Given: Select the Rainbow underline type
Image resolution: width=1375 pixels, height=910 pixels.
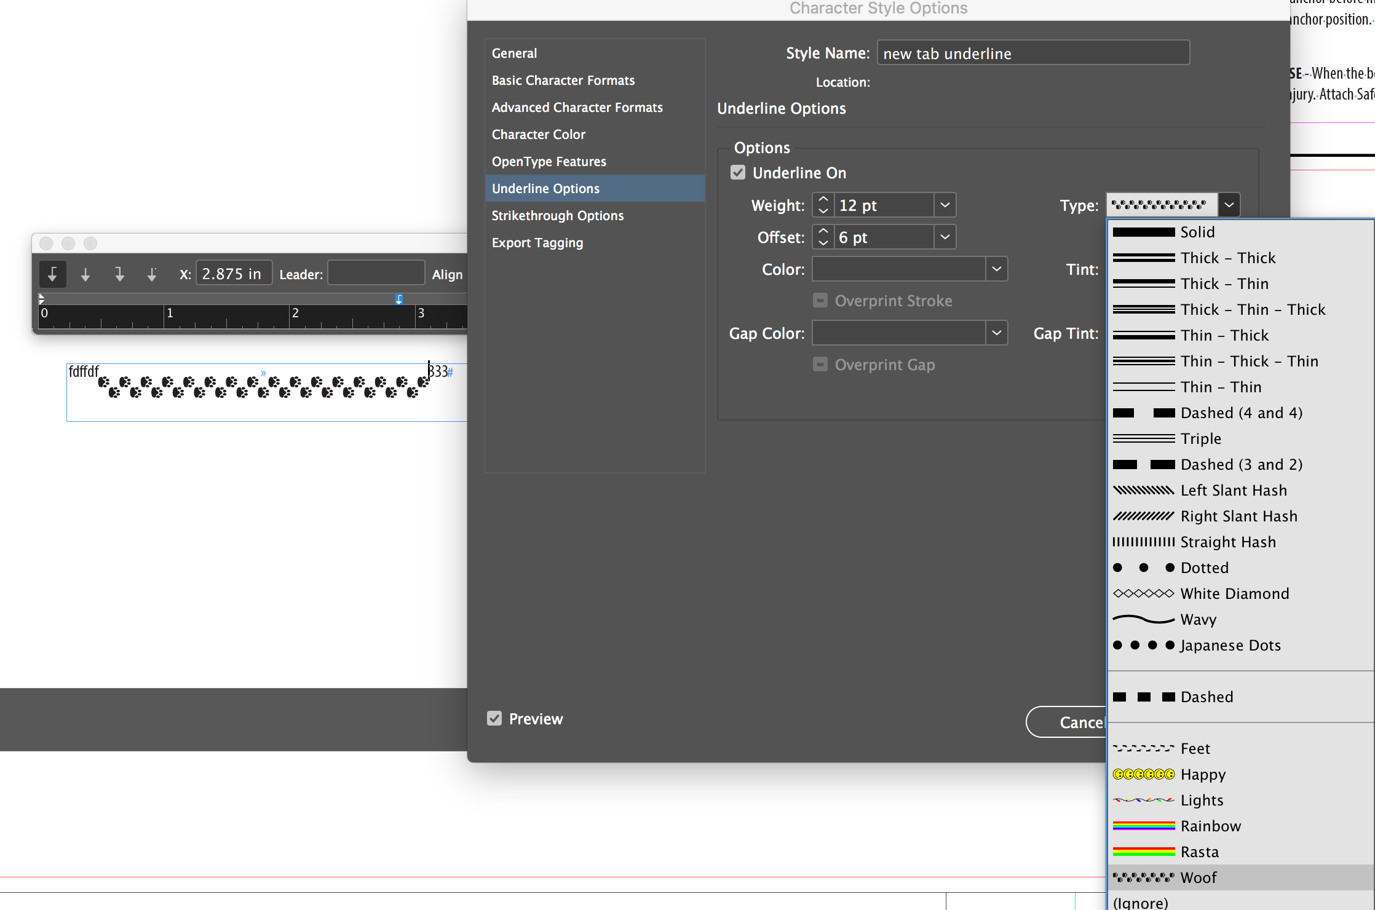Looking at the screenshot, I should (x=1210, y=826).
